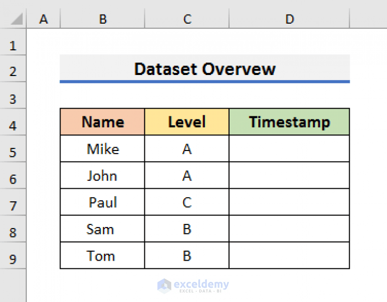
Task: Select the Name header cell
Action: [x=102, y=122]
